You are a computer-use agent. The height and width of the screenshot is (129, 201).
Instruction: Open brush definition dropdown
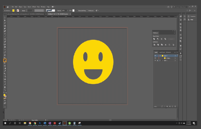(56, 11)
